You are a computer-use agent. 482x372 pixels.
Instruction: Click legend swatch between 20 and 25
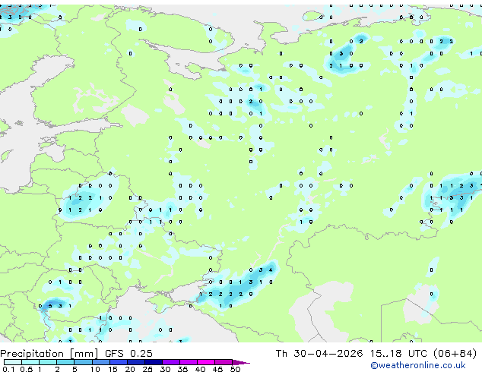[136, 362]
